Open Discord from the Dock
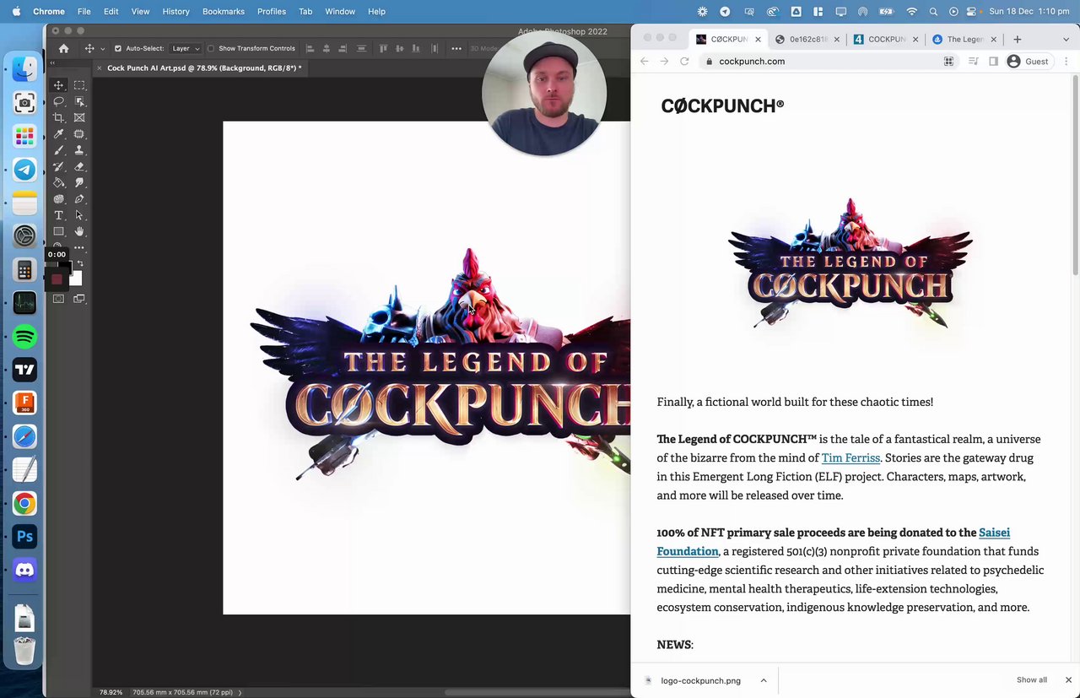This screenshot has width=1080, height=698. pos(24,570)
